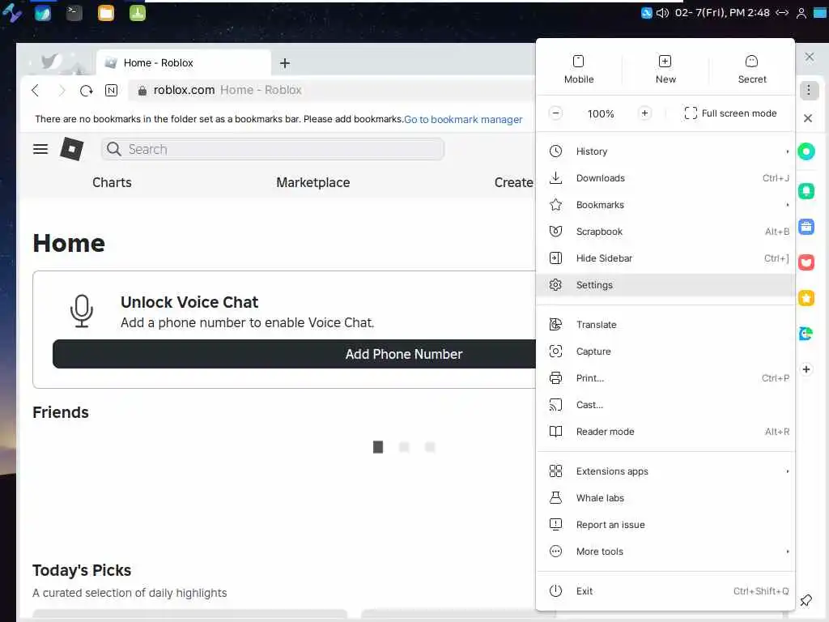The height and width of the screenshot is (622, 829).
Task: Open terminal from top panel
Action: [74, 13]
